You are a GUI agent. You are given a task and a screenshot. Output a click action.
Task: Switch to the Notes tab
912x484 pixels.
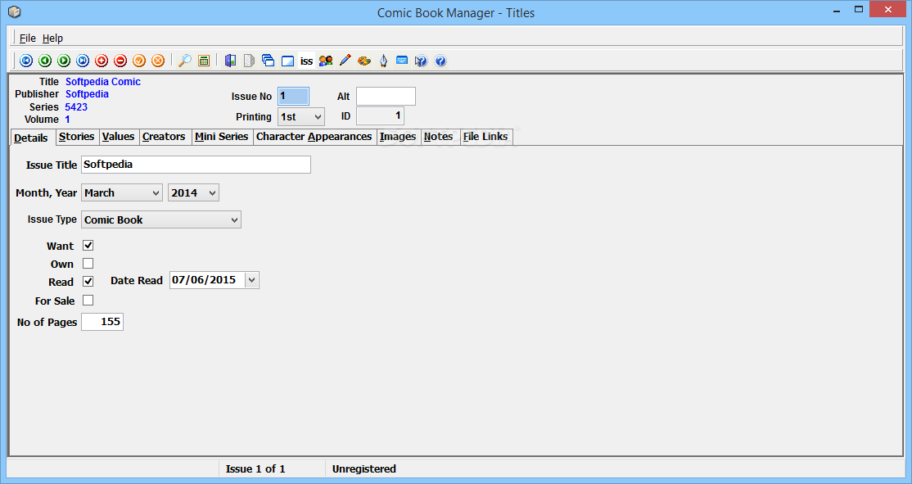point(439,137)
